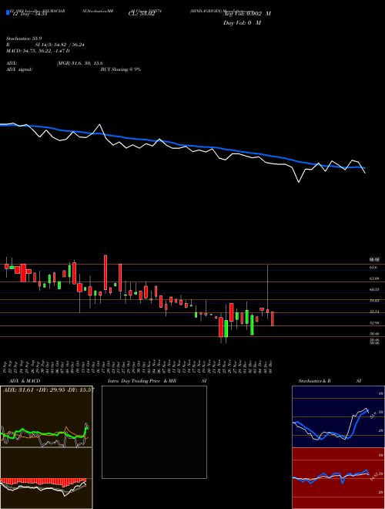Click the rotated 55.9 value in Stochastics panel
This screenshot has height=509, width=385.
[x=373, y=415]
